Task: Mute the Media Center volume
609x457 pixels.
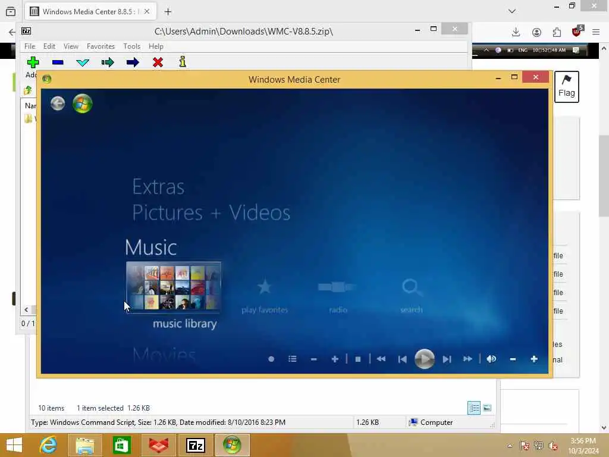Action: click(491, 359)
